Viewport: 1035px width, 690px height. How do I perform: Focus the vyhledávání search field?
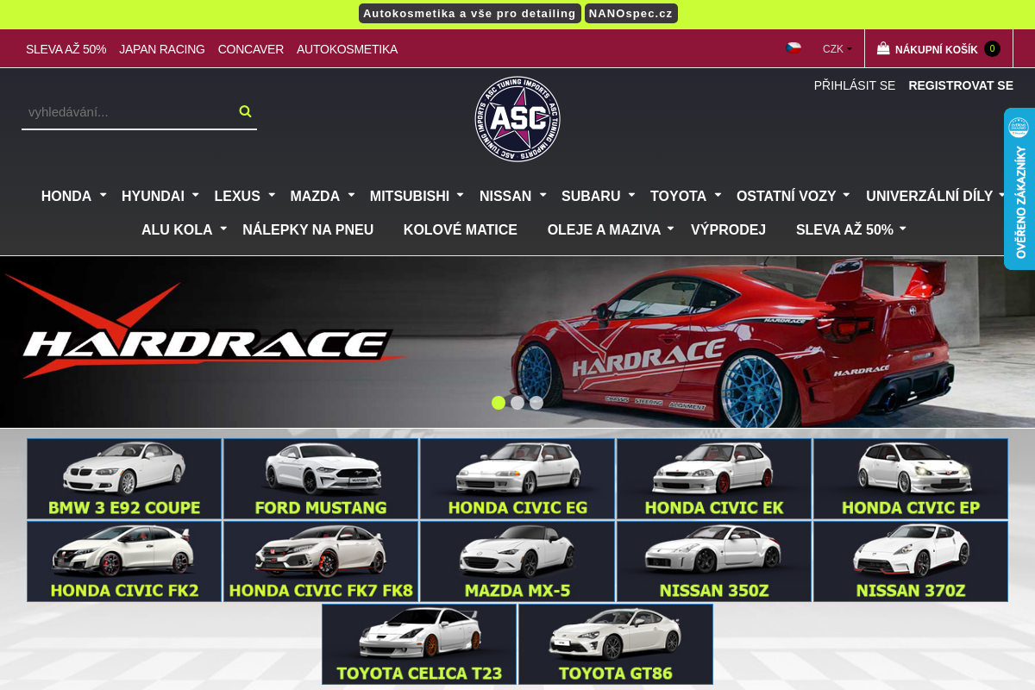click(x=129, y=111)
